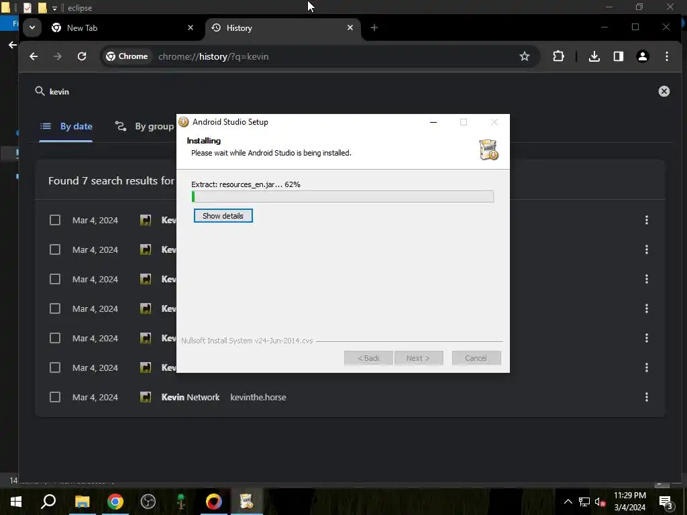Open more actions for fifth history entry
This screenshot has width=687, height=515.
point(646,338)
